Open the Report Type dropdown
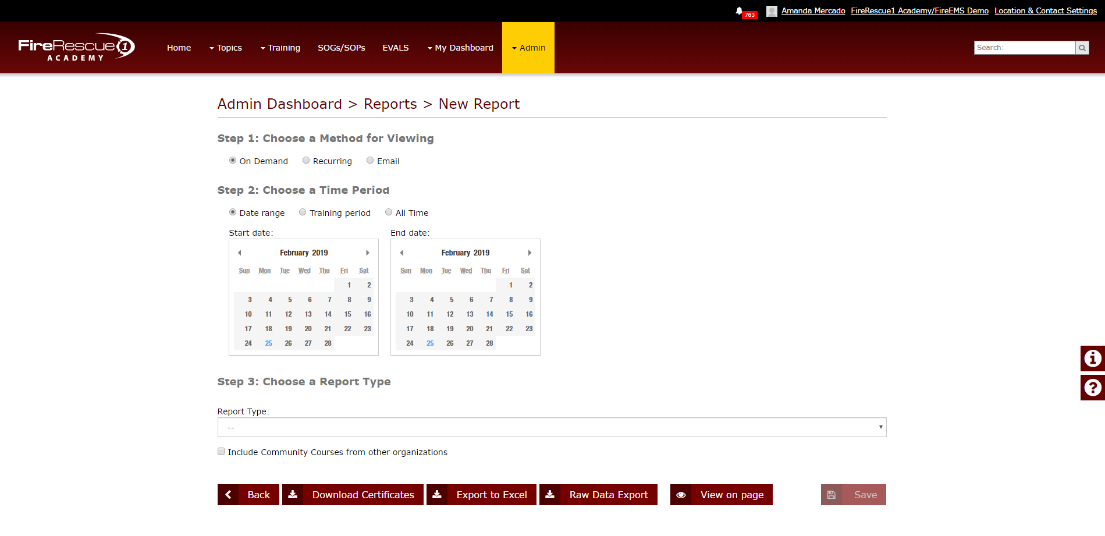The height and width of the screenshot is (536, 1105). tap(552, 427)
